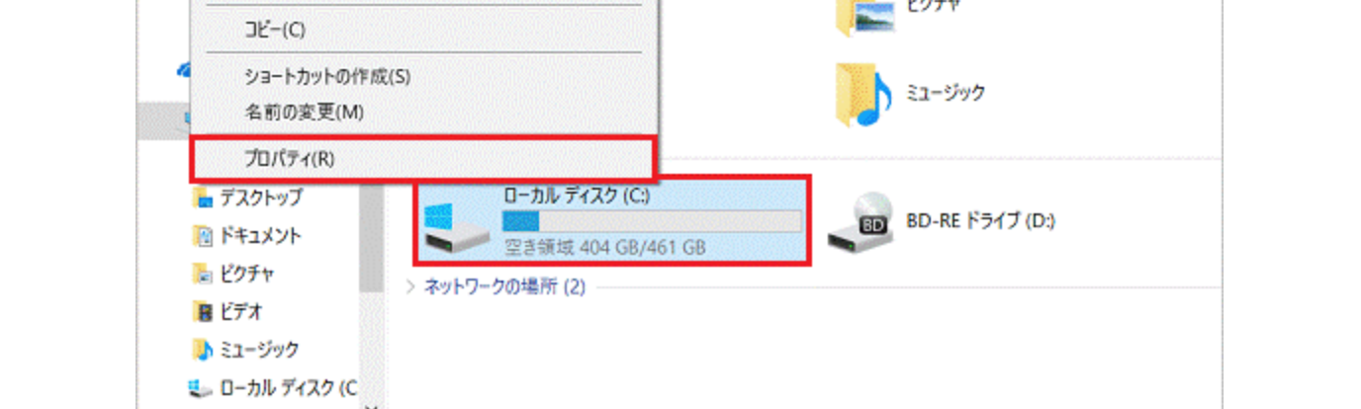The image size is (1361, 409).
Task: Click the OneDrive cloud icon in sidebar
Action: click(184, 70)
